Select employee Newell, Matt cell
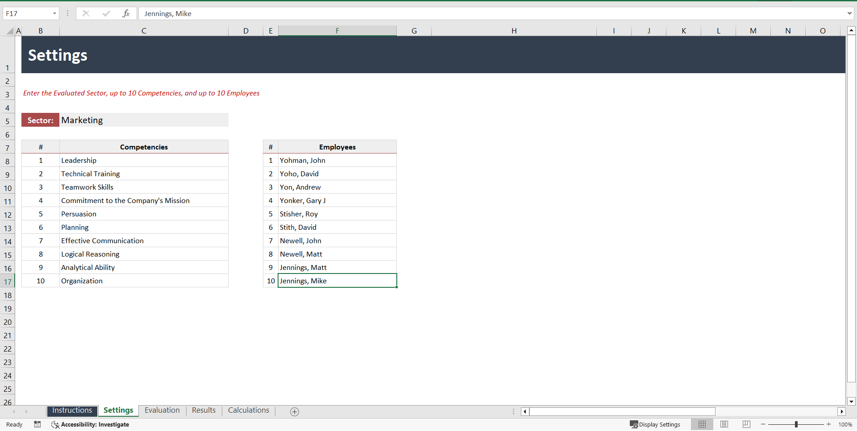Screen dimensions: 857x431 coord(337,254)
